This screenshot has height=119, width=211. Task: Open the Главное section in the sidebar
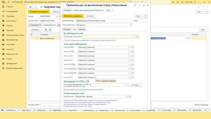(10, 7)
